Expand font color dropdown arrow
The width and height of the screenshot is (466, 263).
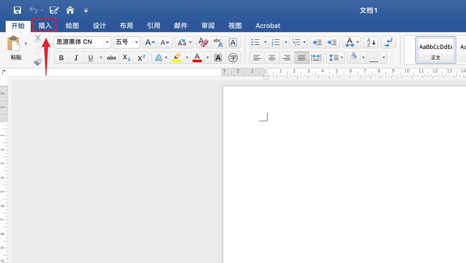[208, 58]
